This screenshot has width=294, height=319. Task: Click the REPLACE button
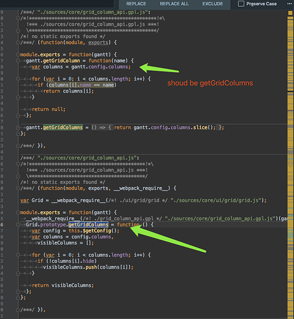point(136,4)
